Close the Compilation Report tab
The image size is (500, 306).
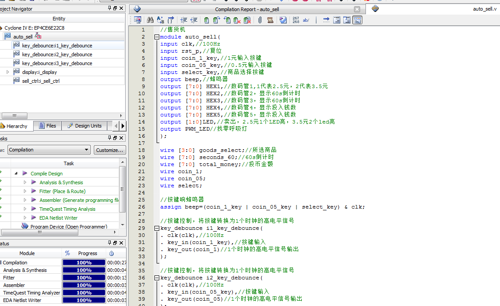coord(357,9)
